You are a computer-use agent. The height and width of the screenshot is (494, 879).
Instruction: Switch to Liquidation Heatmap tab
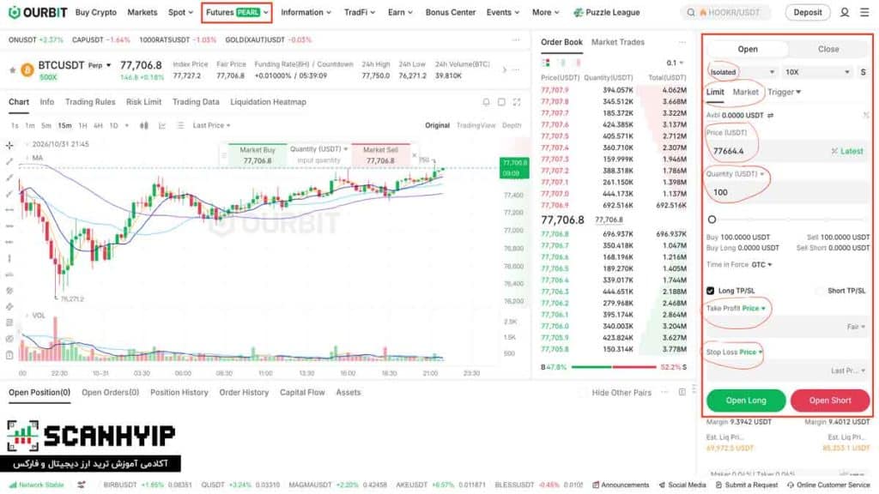268,102
